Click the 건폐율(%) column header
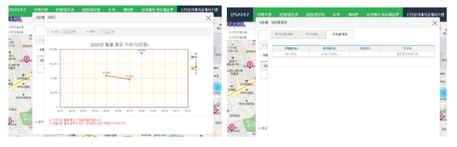457x147 pixels. pos(291,48)
